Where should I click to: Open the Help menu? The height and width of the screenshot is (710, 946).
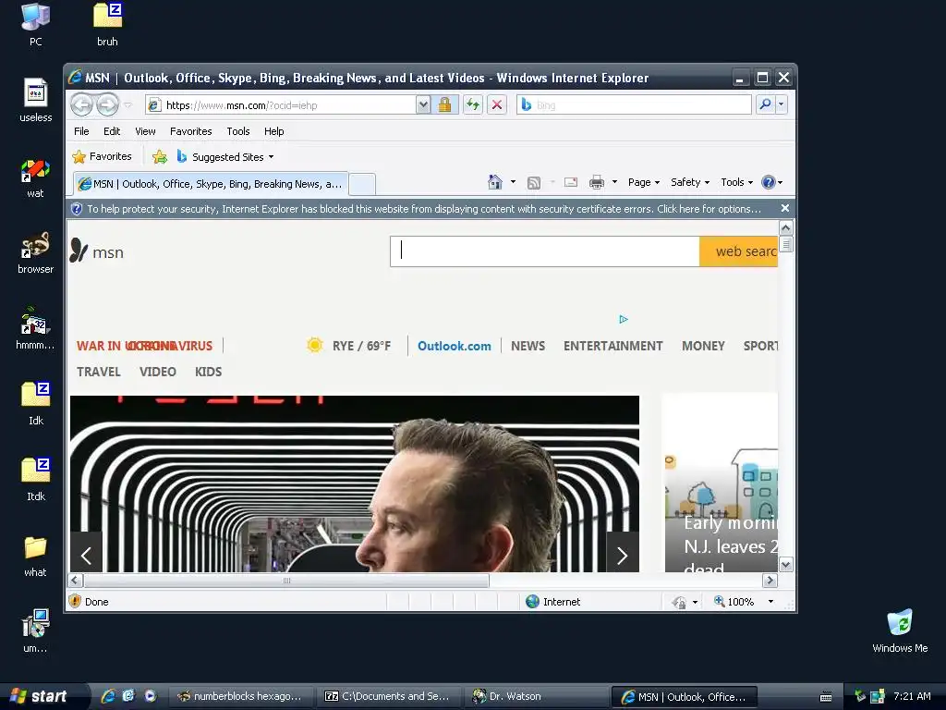click(273, 131)
